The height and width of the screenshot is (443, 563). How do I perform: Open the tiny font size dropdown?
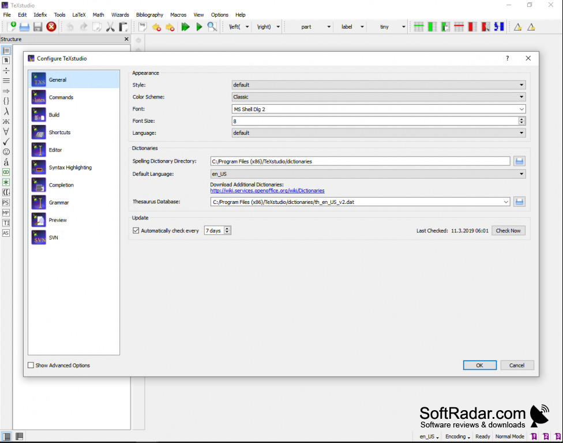coord(403,27)
